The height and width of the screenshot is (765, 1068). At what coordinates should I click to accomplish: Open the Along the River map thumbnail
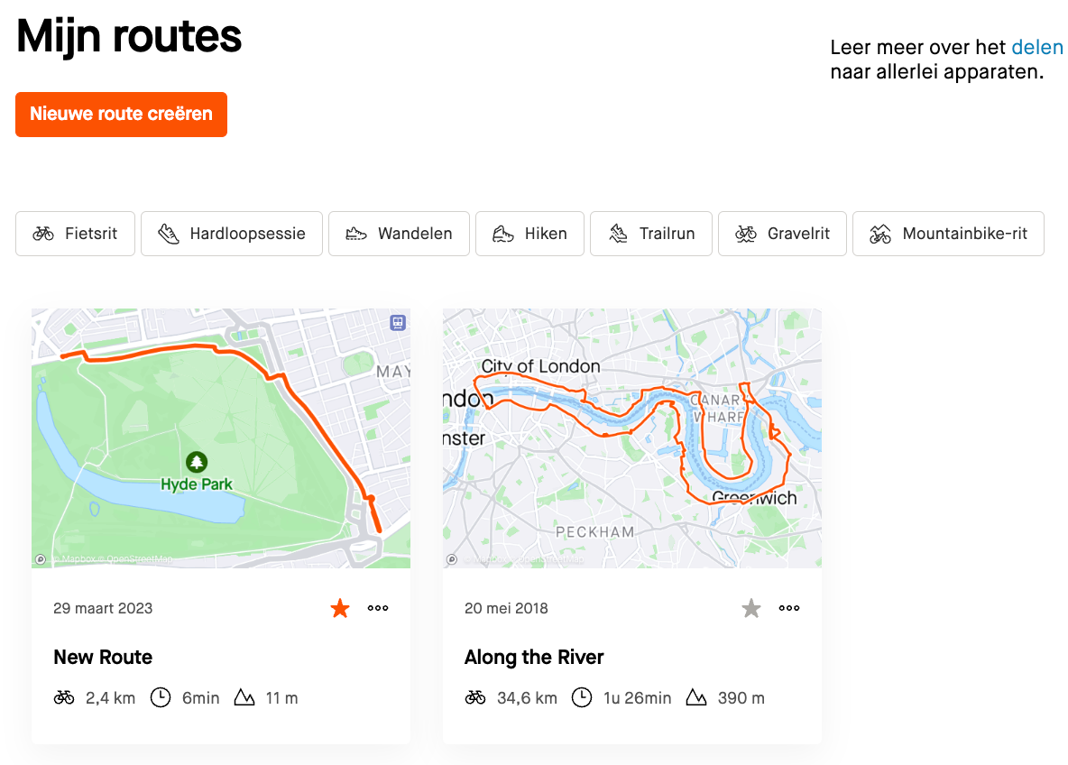pyautogui.click(x=632, y=438)
